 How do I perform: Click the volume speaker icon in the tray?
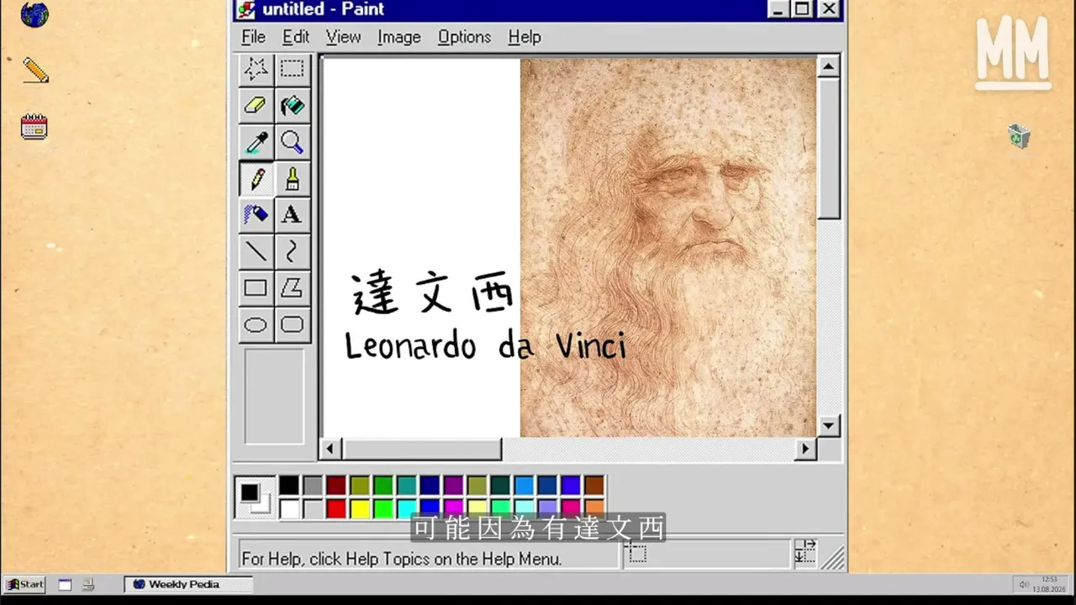[1023, 584]
